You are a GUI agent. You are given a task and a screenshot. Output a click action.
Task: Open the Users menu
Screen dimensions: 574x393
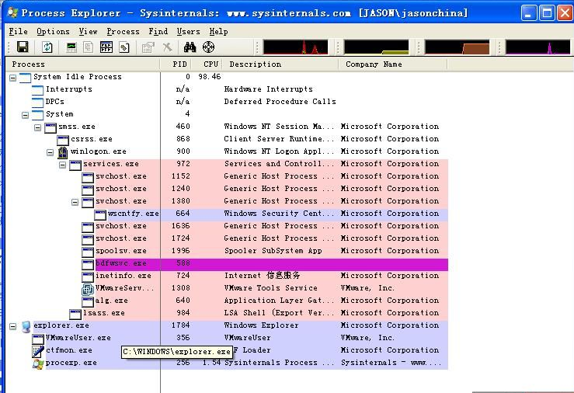coord(189,32)
